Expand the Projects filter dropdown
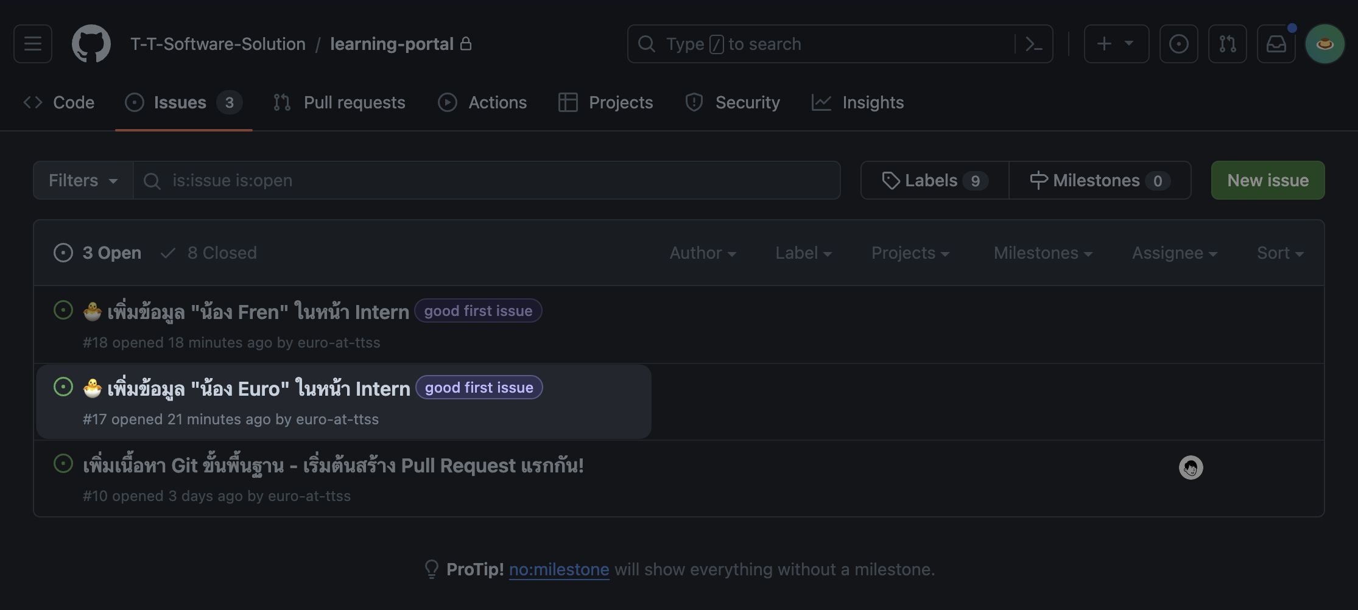Viewport: 1358px width, 610px height. tap(910, 253)
